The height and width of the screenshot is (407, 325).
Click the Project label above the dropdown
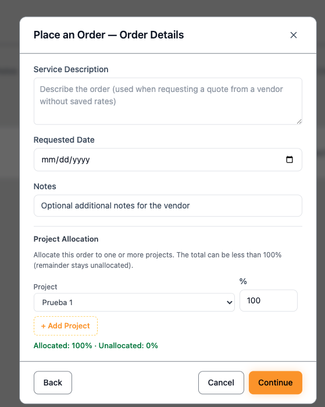(x=45, y=287)
